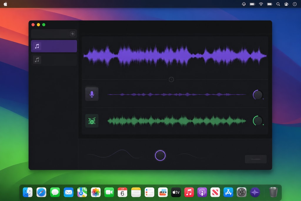Launch Reminders from the Dock
The height and width of the screenshot is (201, 301).
(149, 192)
